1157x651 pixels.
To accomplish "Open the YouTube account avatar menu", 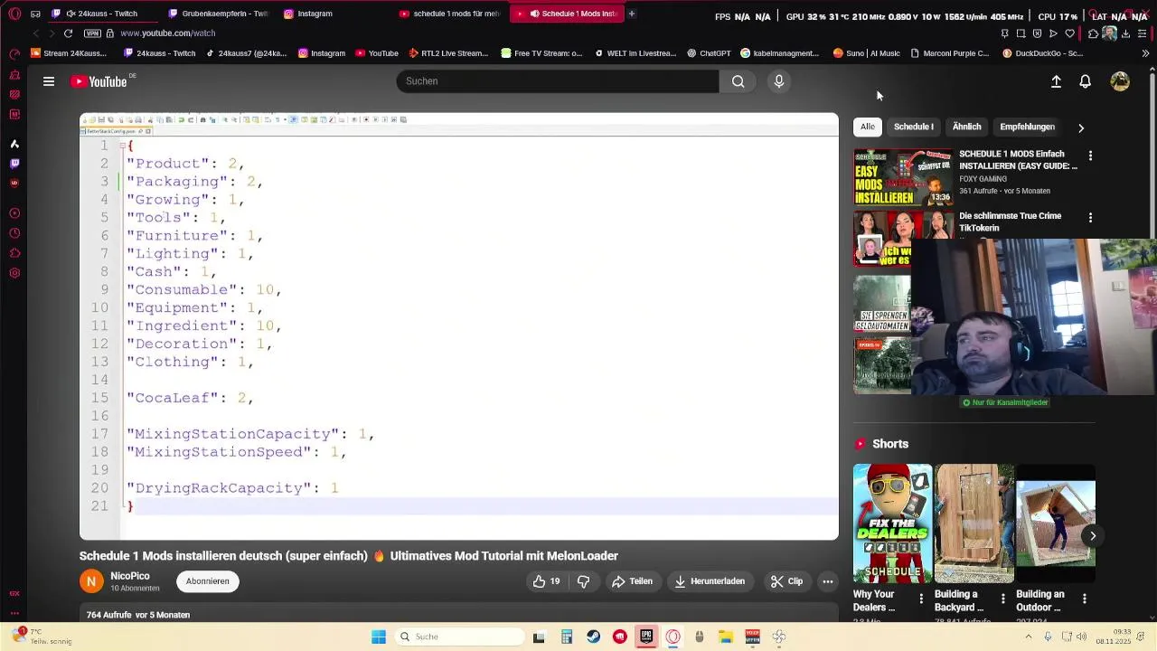I will (1120, 81).
